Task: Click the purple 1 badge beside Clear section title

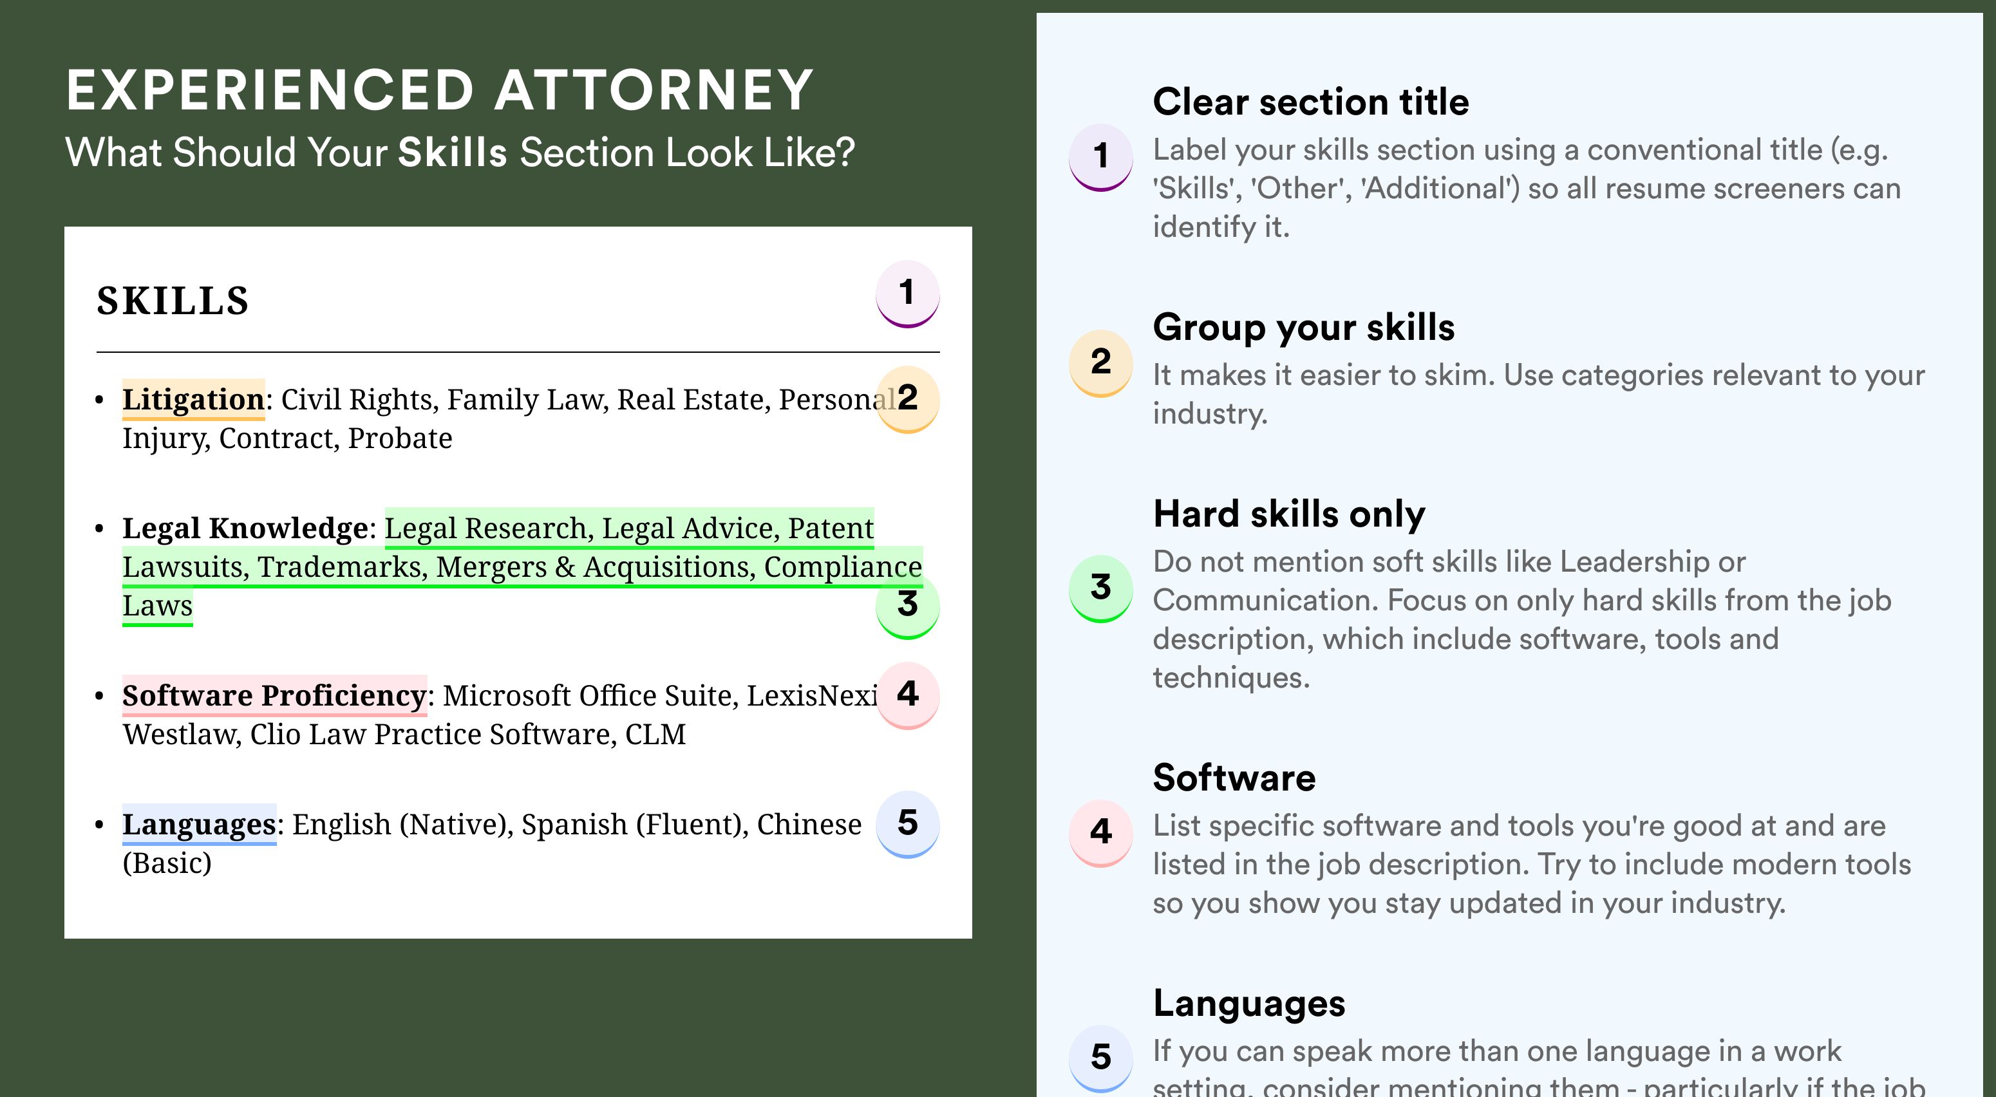Action: point(1101,157)
